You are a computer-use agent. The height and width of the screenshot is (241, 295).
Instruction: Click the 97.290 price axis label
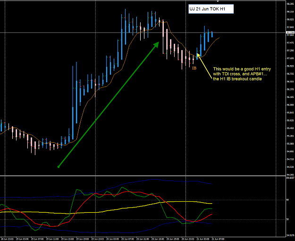290,51
